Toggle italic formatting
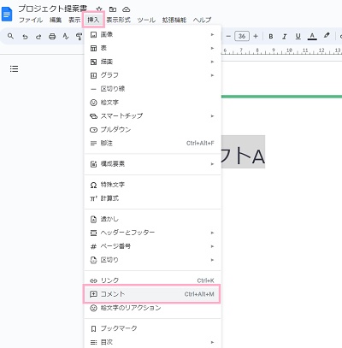This screenshot has width=342, height=348. pyautogui.click(x=285, y=37)
